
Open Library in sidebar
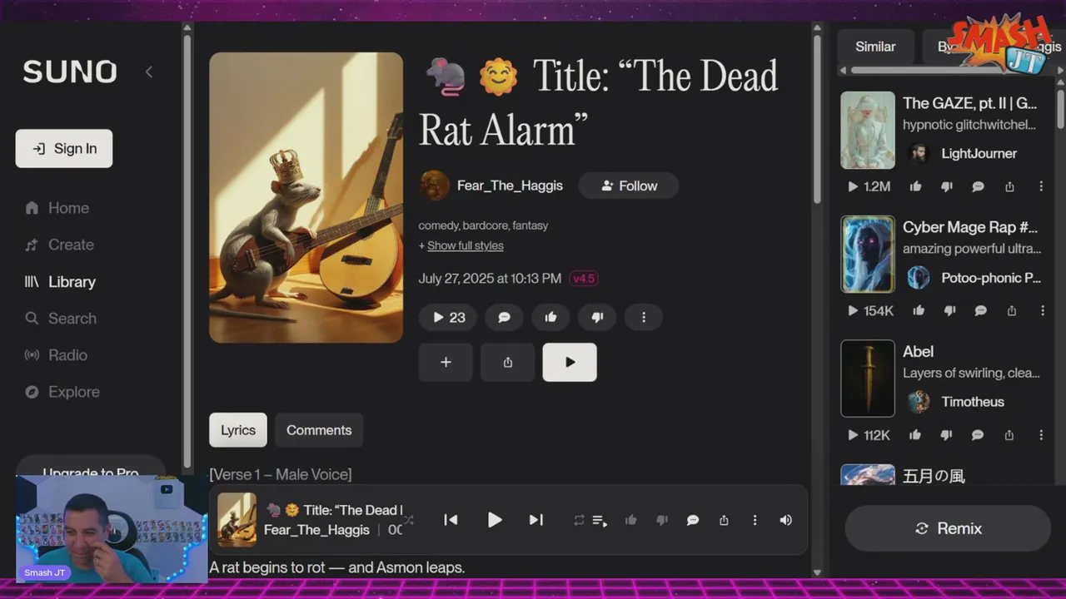(61, 281)
